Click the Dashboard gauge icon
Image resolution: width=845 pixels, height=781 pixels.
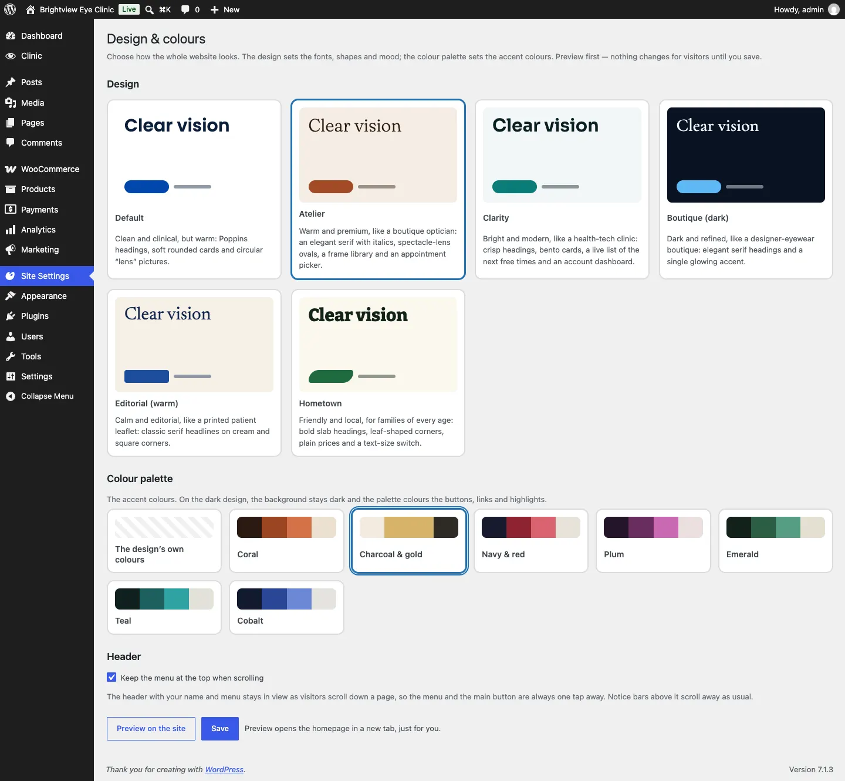11,36
